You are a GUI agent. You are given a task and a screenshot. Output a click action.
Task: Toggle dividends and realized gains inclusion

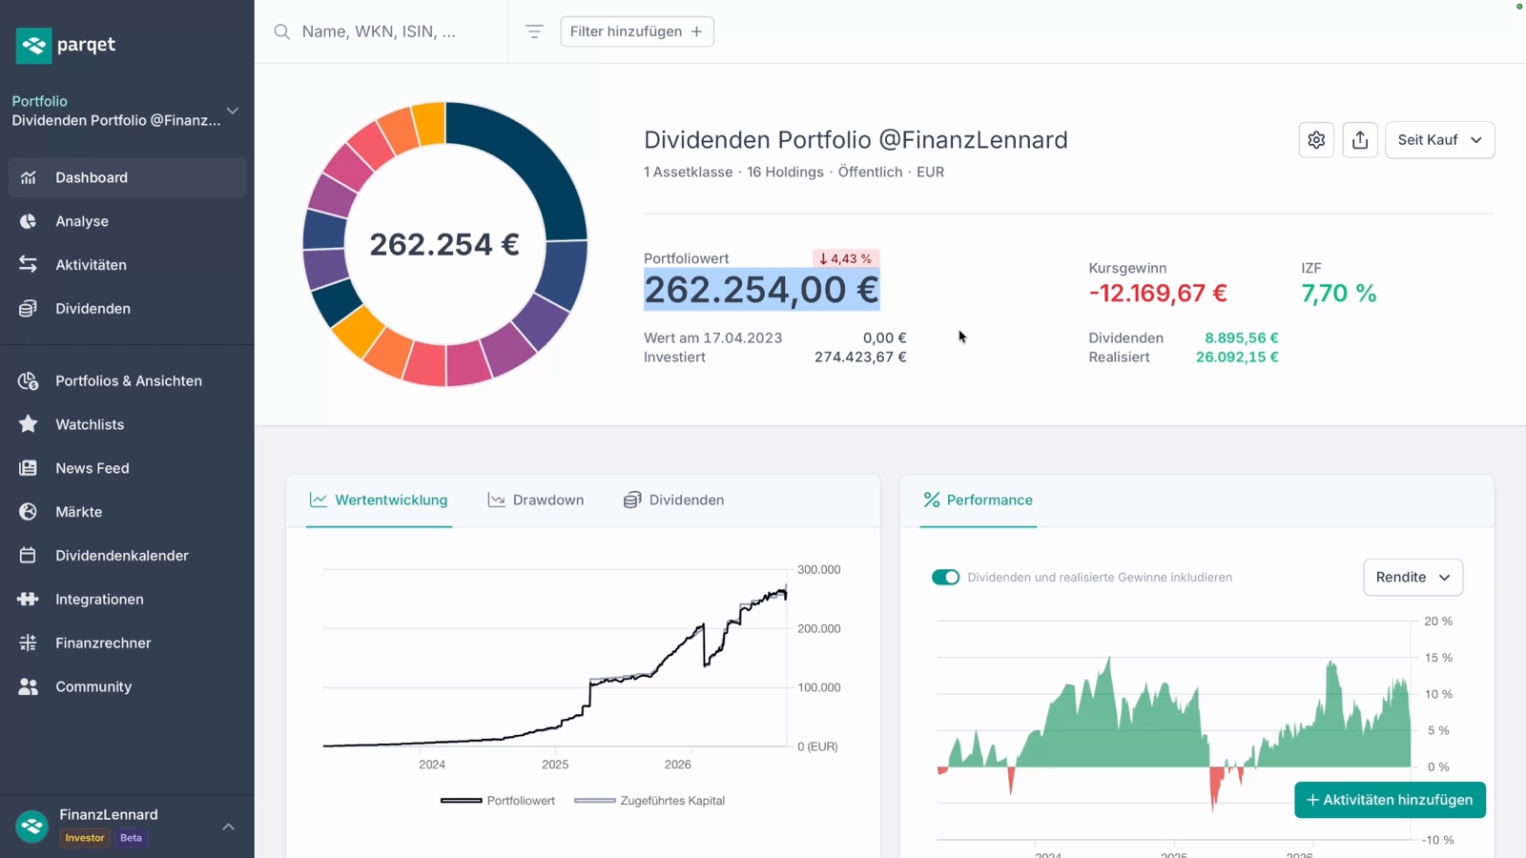pyautogui.click(x=945, y=578)
